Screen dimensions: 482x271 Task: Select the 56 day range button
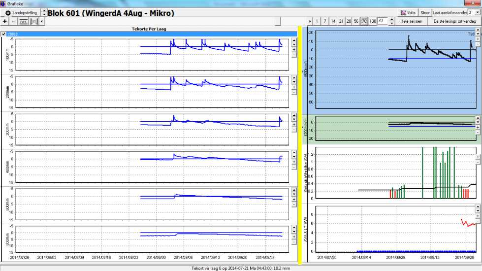click(x=356, y=21)
